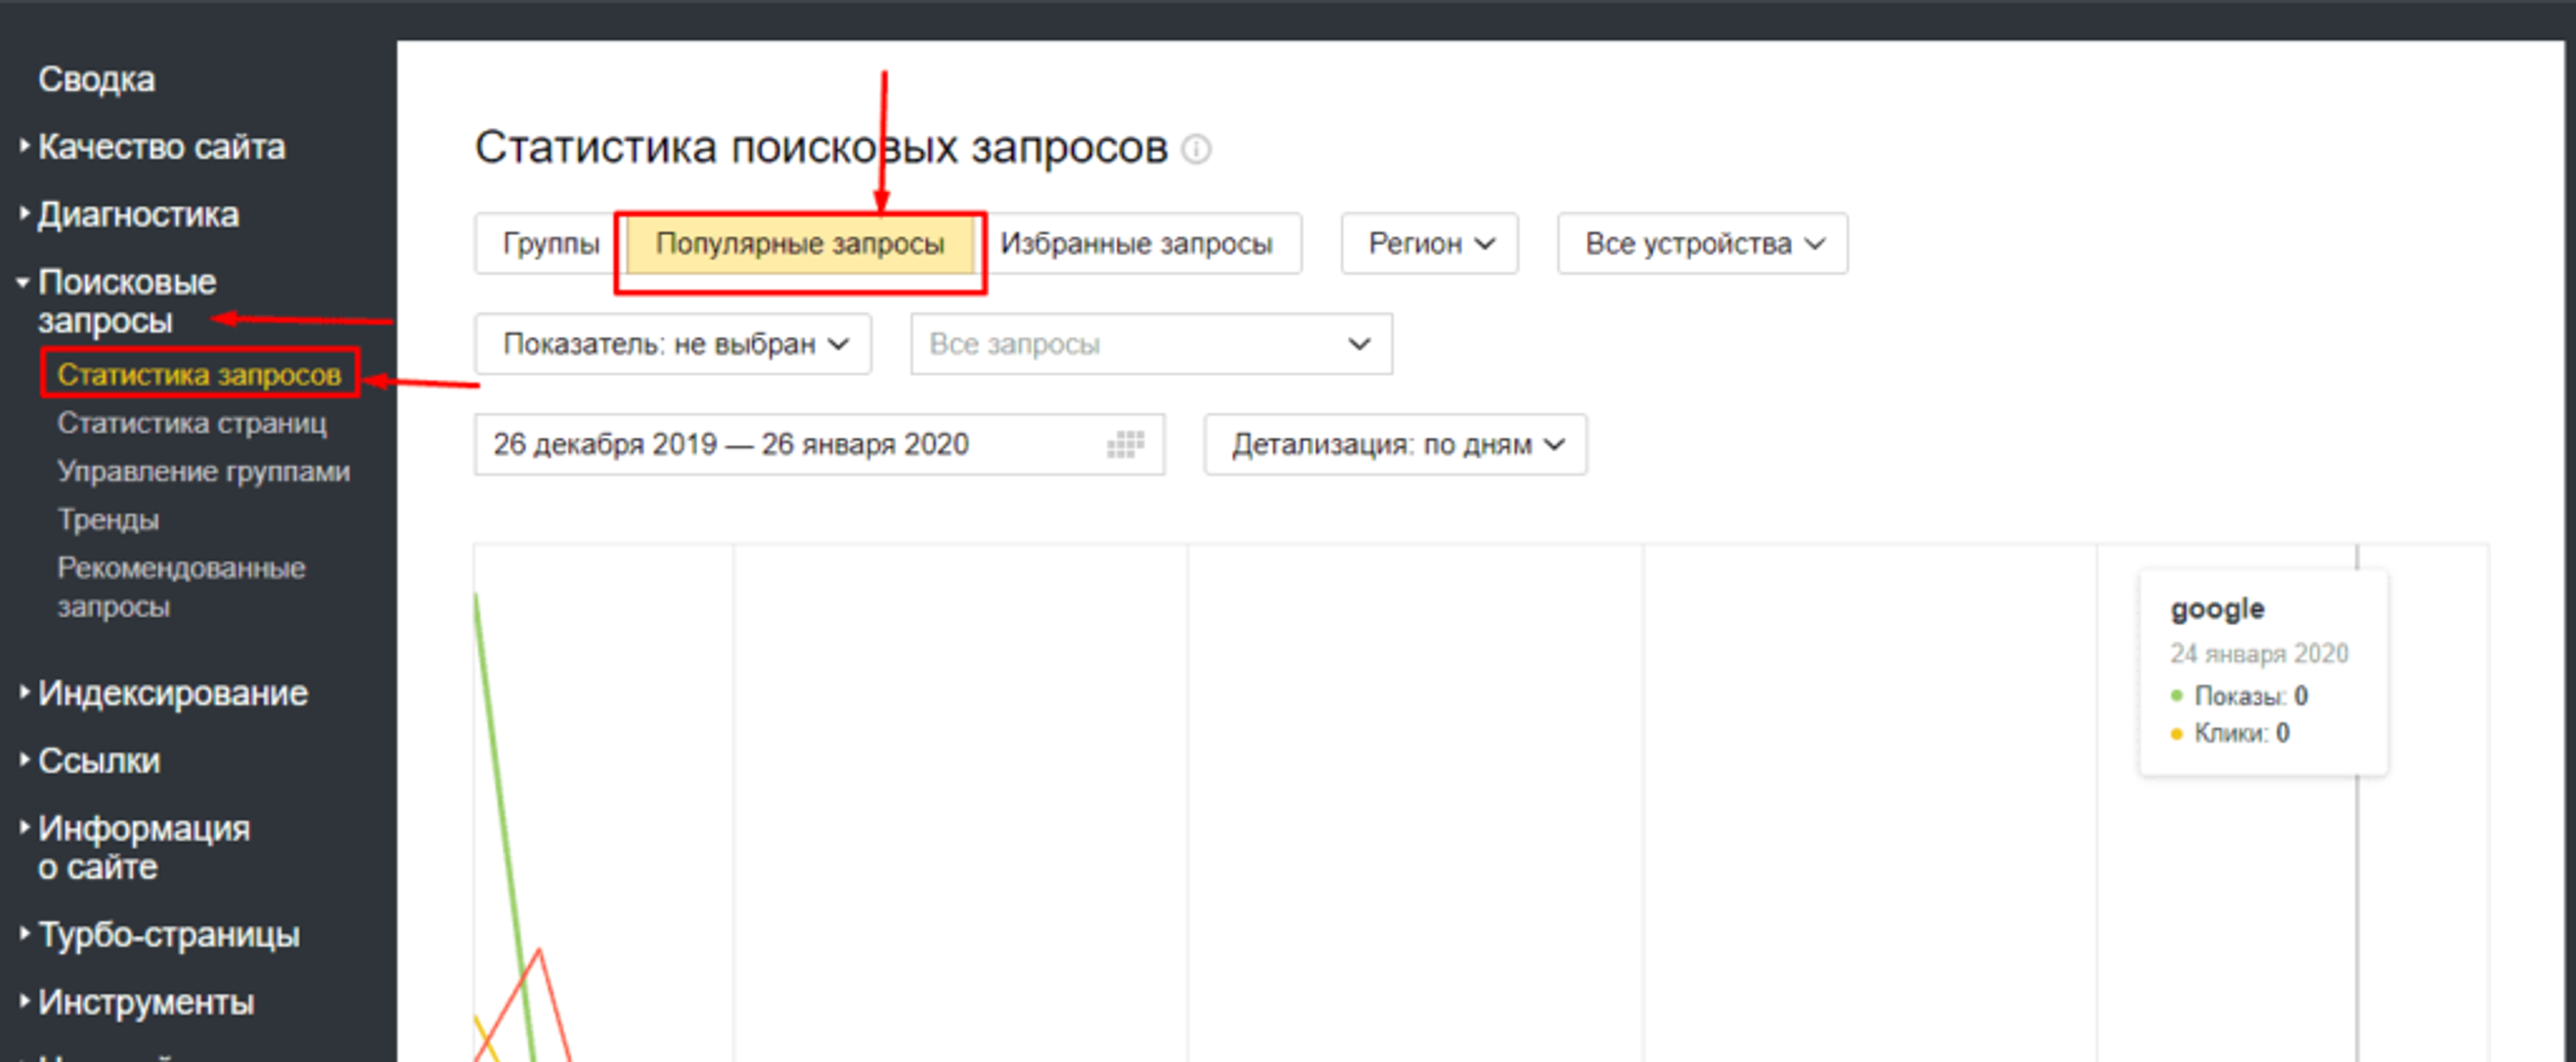Open the Показатель: не выбран dropdown
The image size is (2576, 1062).
pyautogui.click(x=673, y=344)
